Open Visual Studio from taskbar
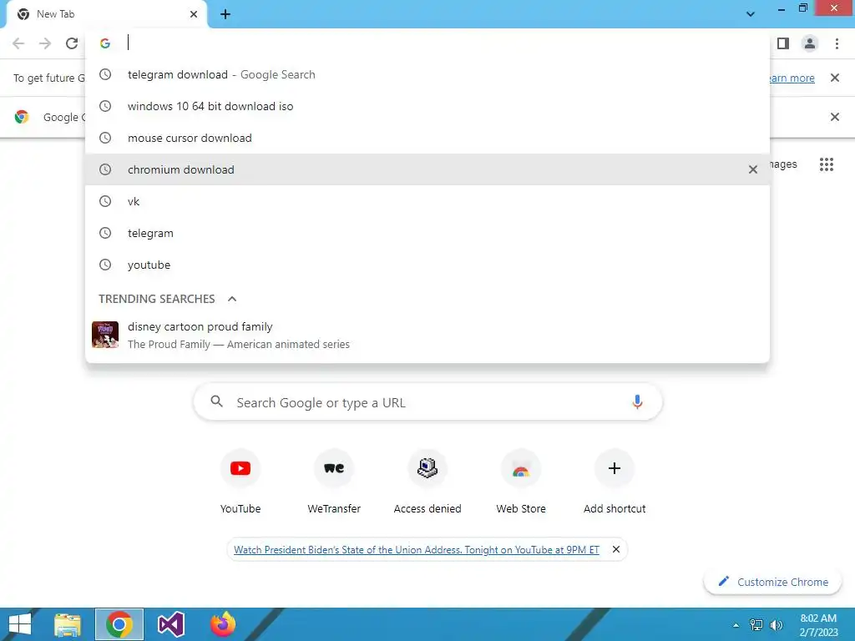Screen dimensions: 855x641 [170, 624]
